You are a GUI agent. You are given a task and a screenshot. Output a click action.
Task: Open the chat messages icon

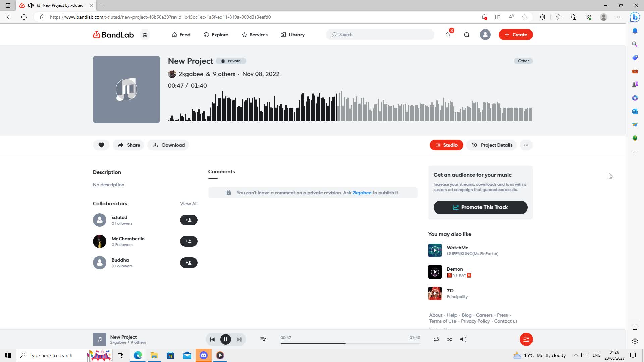pyautogui.click(x=467, y=35)
